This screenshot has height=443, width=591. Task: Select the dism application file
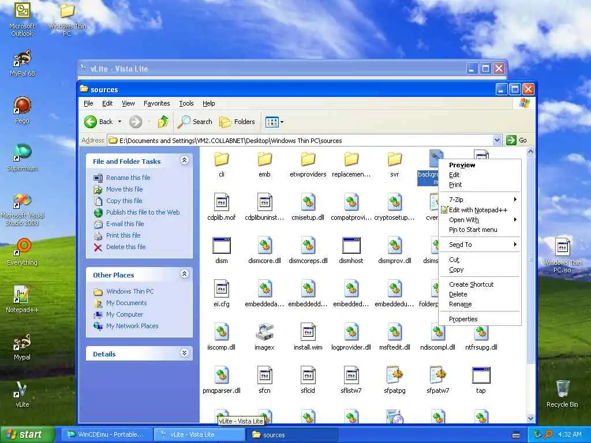[x=222, y=250]
